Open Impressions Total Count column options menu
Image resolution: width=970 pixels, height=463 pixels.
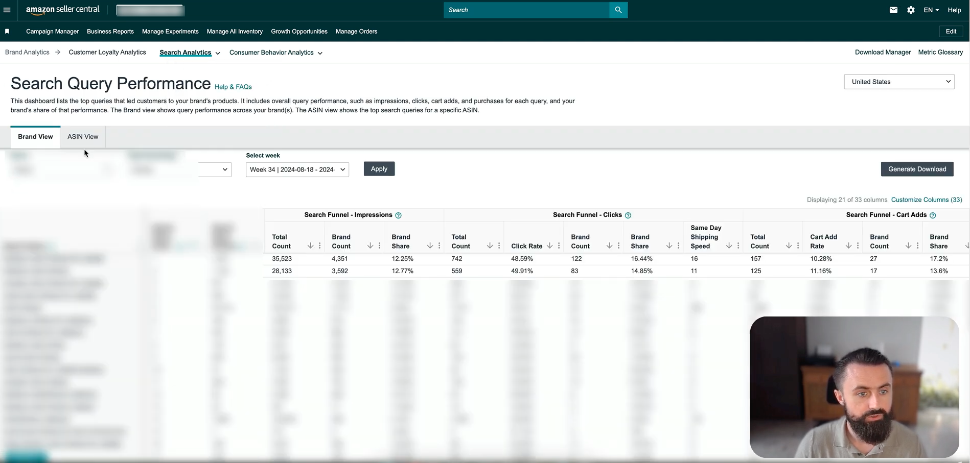[320, 246]
